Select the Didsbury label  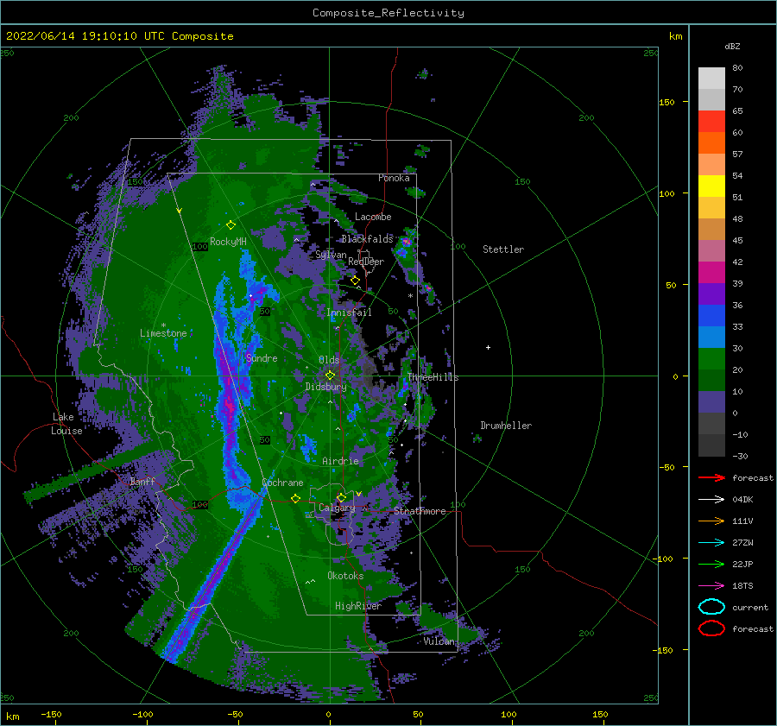click(325, 387)
